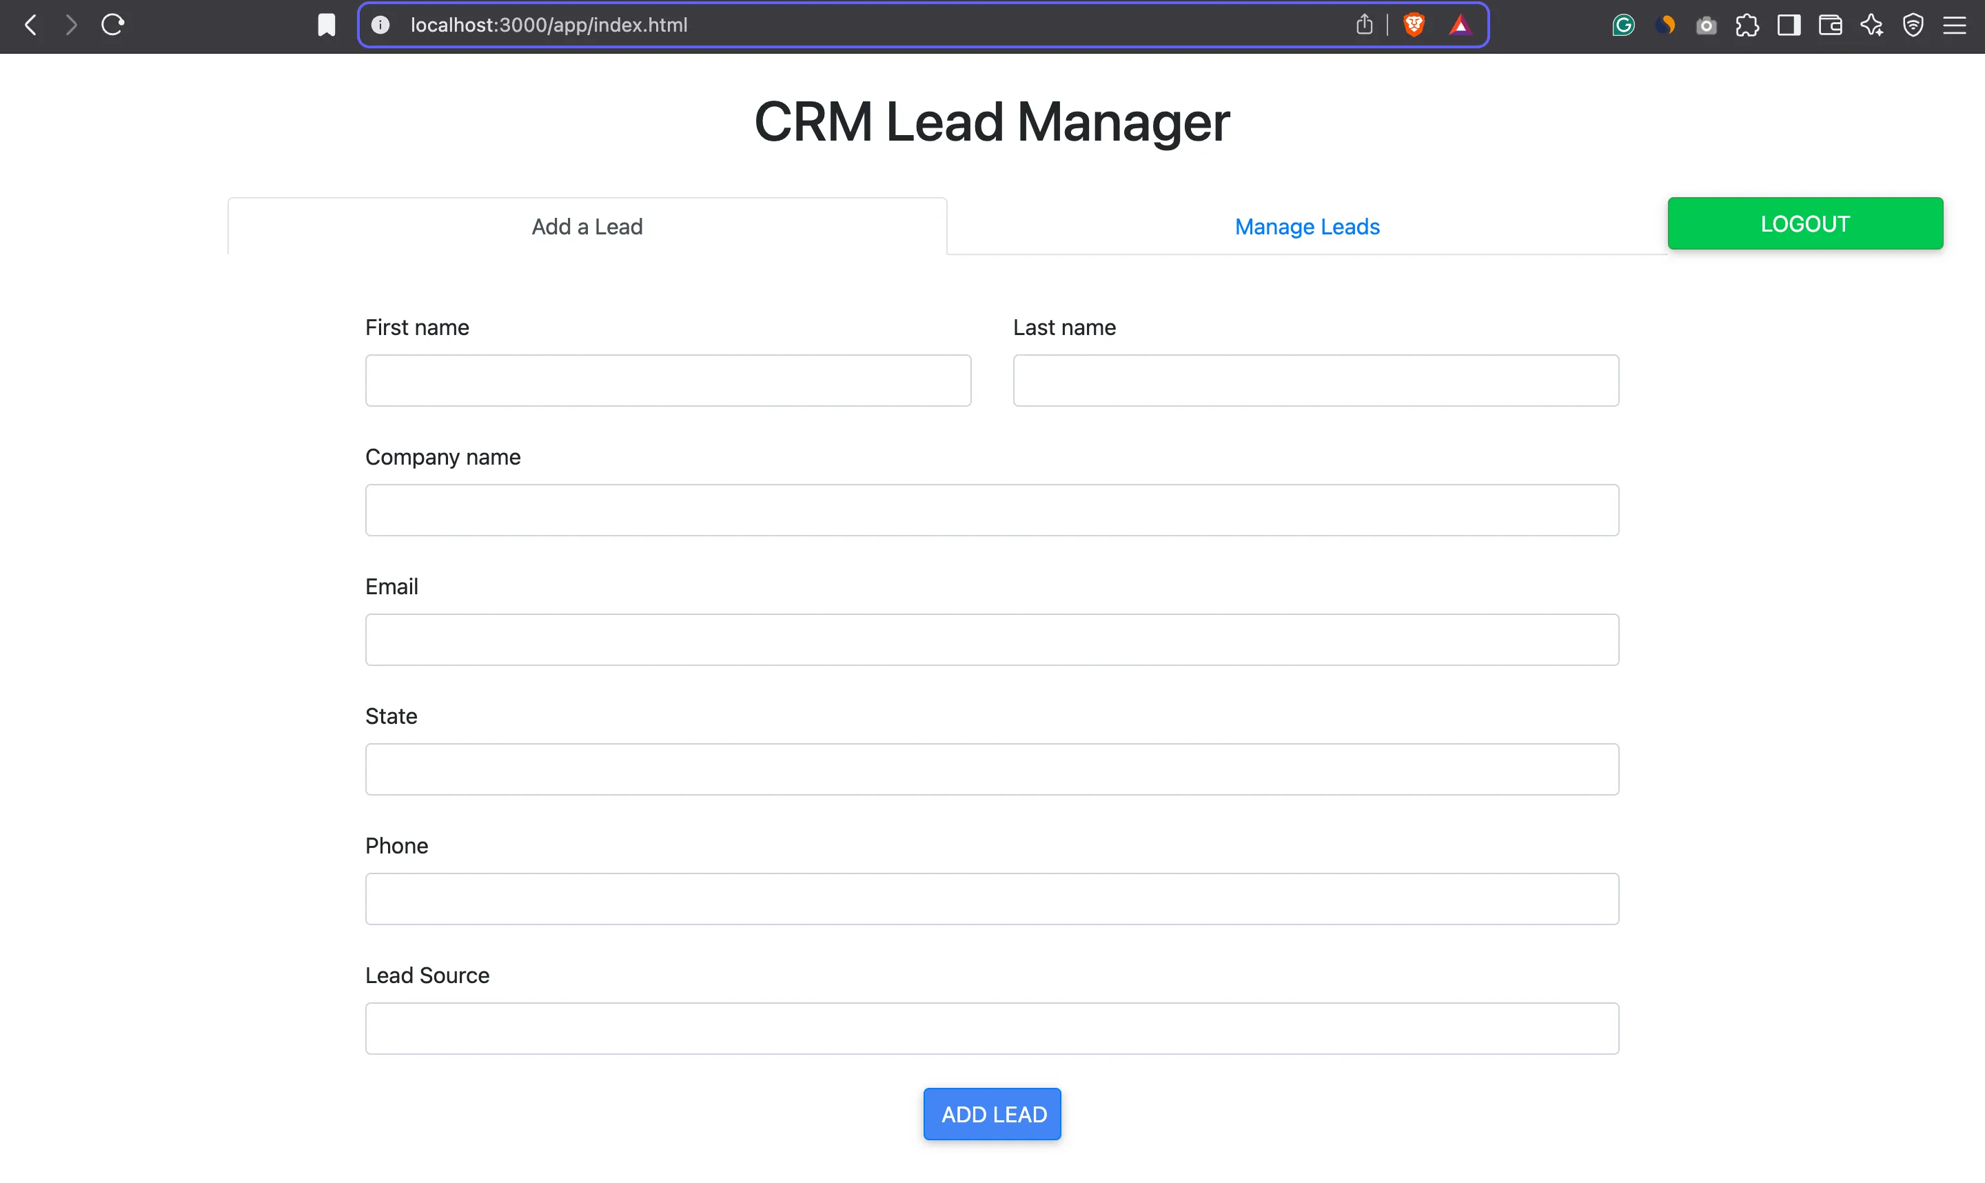Click the Grammarly extension icon
The height and width of the screenshot is (1183, 1985).
tap(1623, 26)
